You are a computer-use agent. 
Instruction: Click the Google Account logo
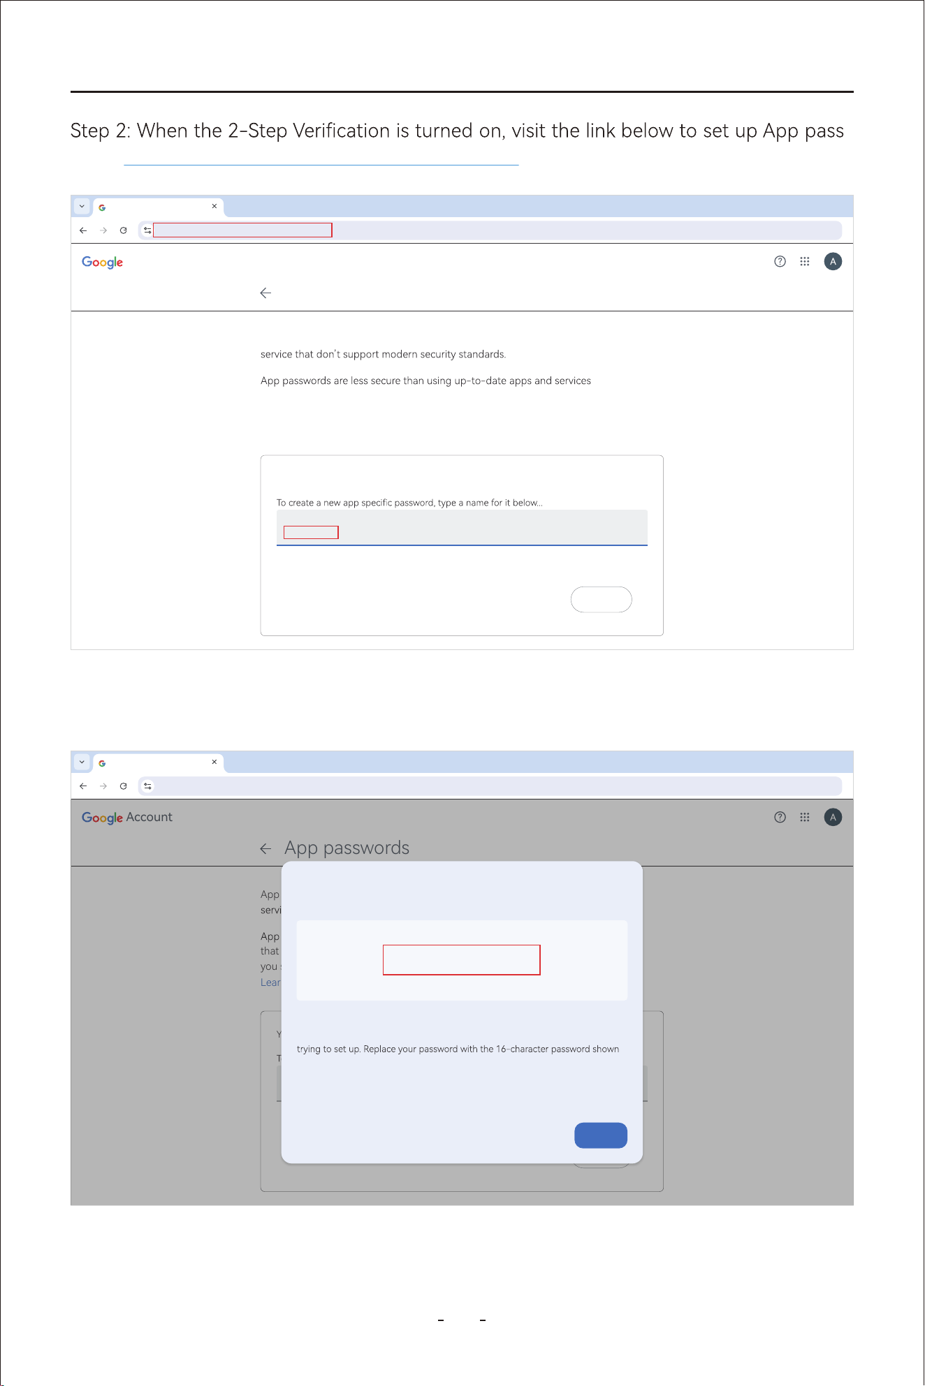click(127, 818)
